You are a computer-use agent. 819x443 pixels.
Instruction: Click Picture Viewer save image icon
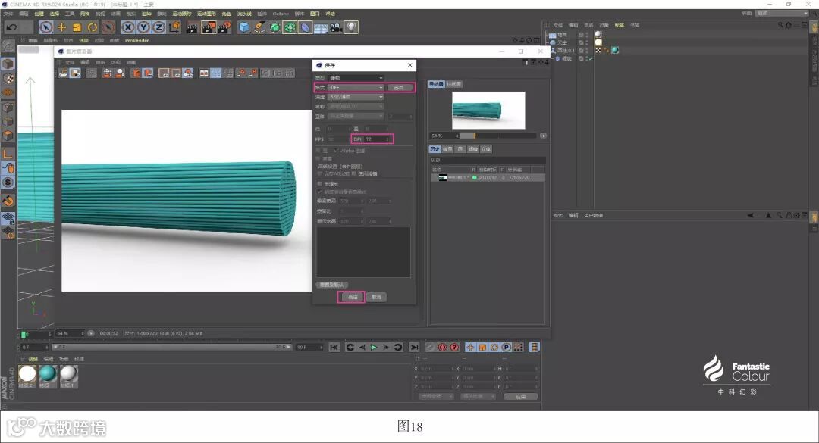(x=76, y=73)
